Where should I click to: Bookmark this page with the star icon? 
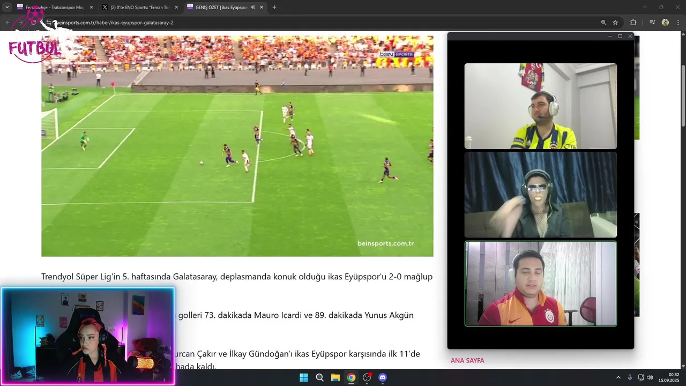pyautogui.click(x=615, y=23)
